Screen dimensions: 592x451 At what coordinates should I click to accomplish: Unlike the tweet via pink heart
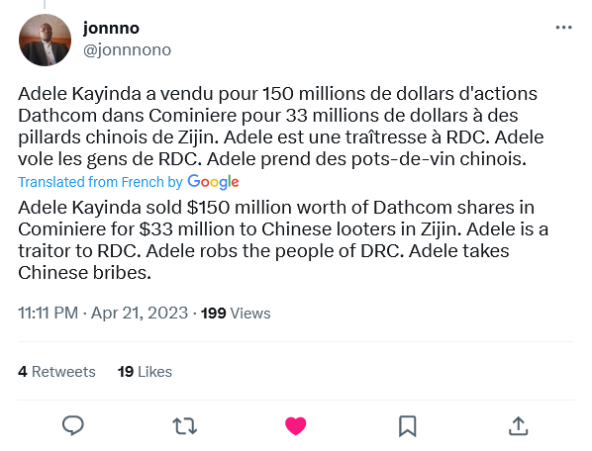pos(296,426)
